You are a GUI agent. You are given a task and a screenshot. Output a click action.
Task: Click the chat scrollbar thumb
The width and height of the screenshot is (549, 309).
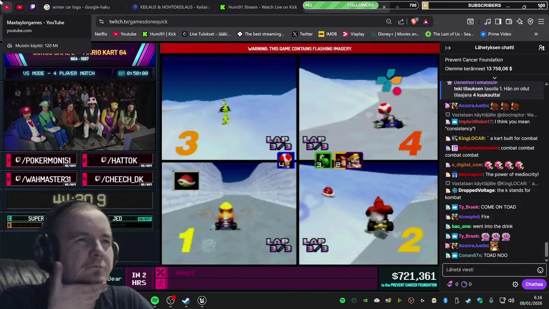[x=546, y=249]
